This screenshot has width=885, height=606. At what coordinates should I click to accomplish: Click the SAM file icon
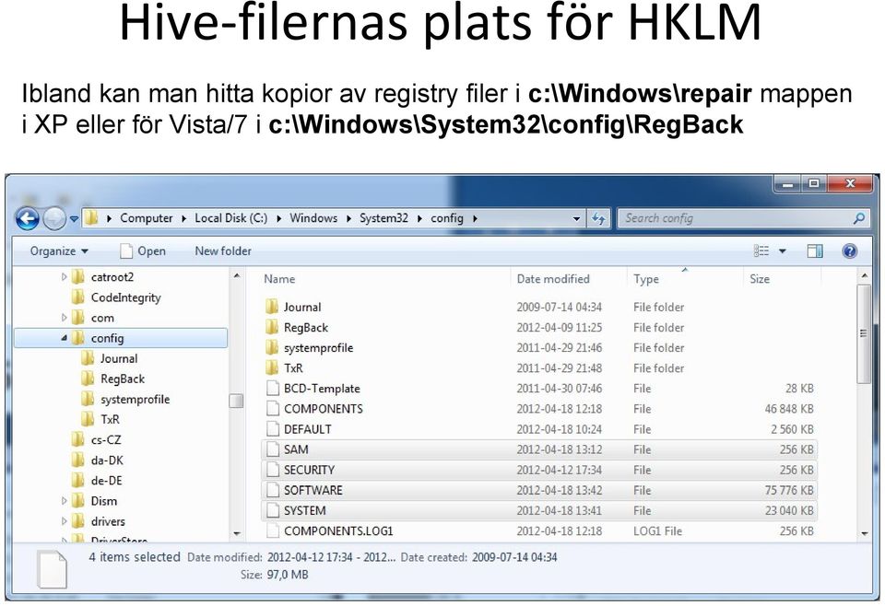point(273,449)
